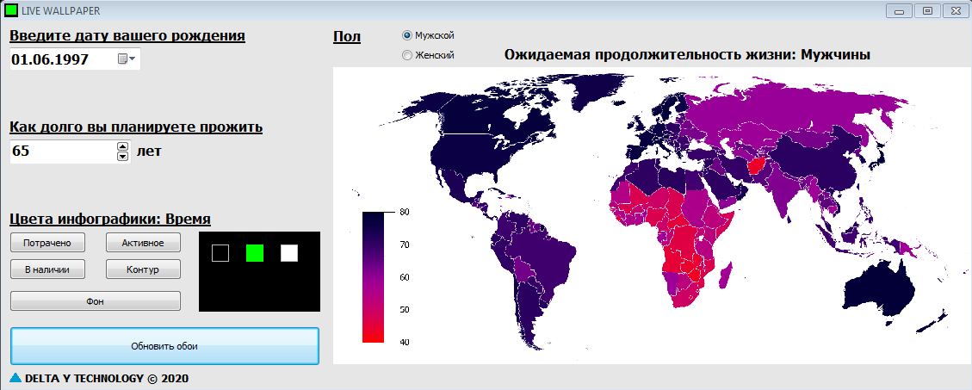Minimize the LIVE WALLPAPER window
This screenshot has height=390, width=972.
900,10
